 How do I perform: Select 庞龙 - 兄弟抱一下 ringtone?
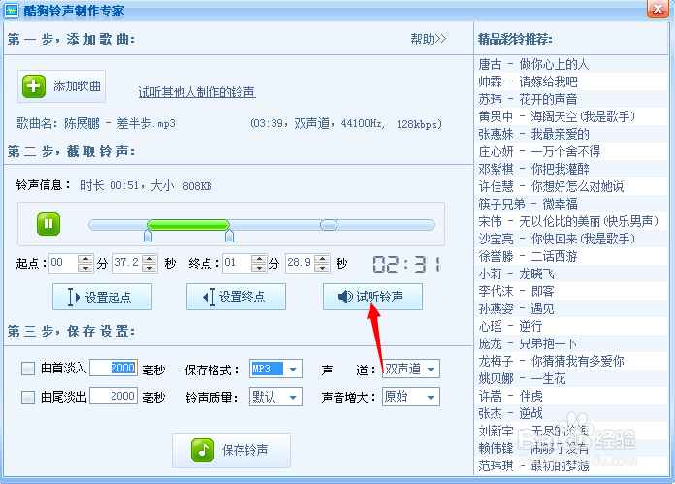pos(570,343)
